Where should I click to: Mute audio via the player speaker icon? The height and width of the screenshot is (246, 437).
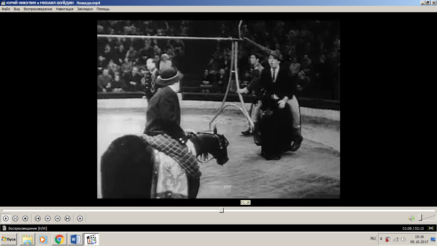click(411, 218)
